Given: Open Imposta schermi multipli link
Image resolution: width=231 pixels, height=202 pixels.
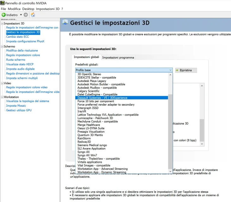Looking at the screenshot, I should pyautogui.click(x=22, y=78).
